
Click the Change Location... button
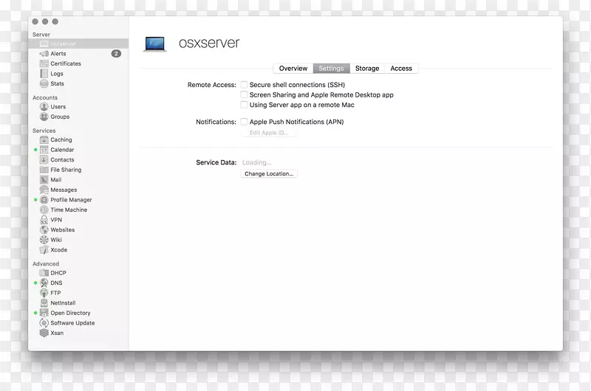[x=269, y=174]
